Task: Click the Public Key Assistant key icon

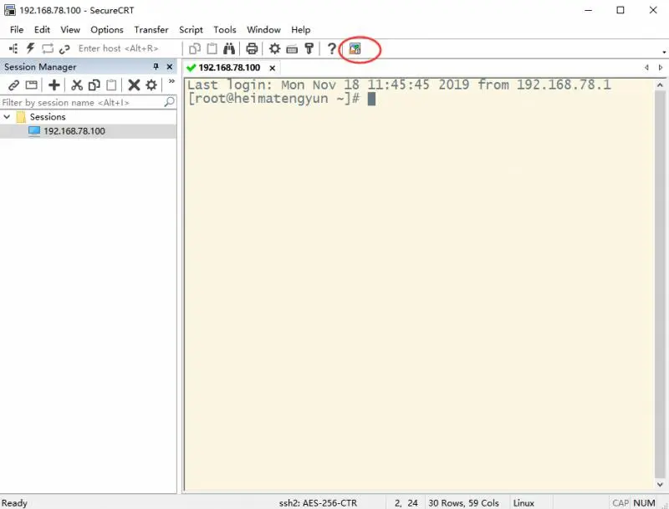Action: [x=309, y=48]
